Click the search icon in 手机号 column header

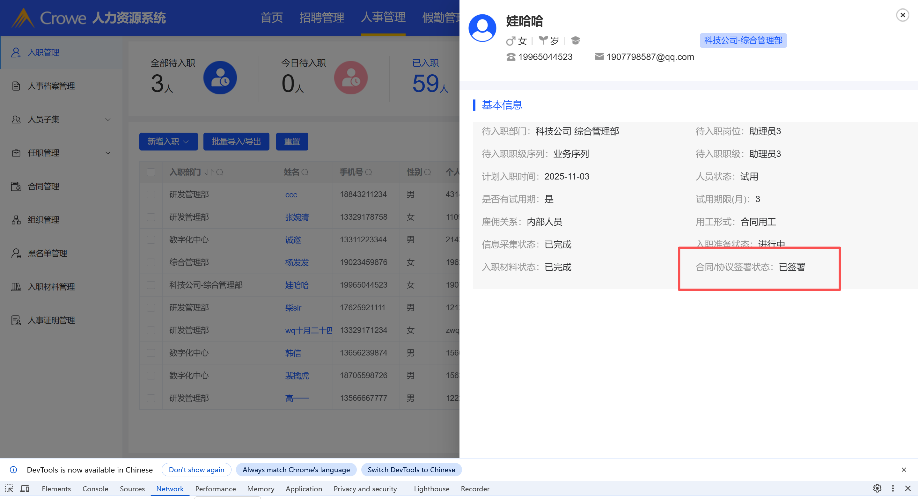click(369, 172)
